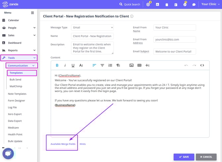Toggle the hamburger menu collapse icon

[x=32, y=13]
